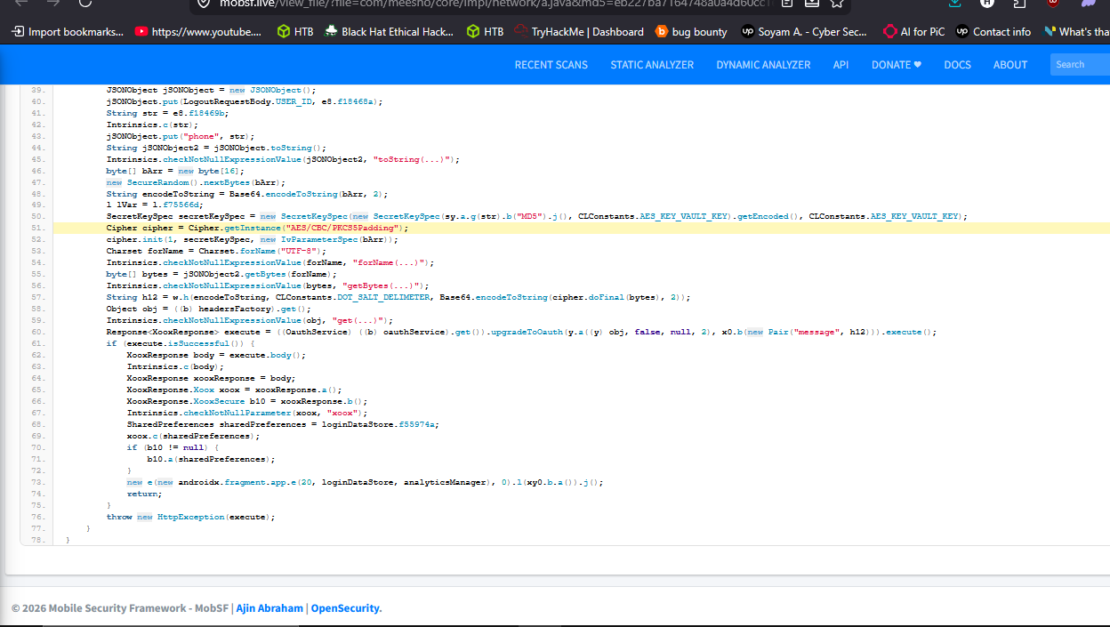This screenshot has width=1110, height=627.
Task: Click the DONATE heart link
Action: pyautogui.click(x=897, y=65)
